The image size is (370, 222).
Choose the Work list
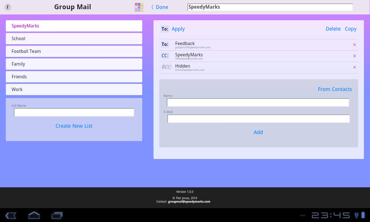[74, 89]
